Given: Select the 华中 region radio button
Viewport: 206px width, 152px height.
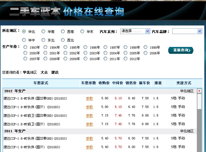Looking at the screenshot, I should click(x=24, y=40).
